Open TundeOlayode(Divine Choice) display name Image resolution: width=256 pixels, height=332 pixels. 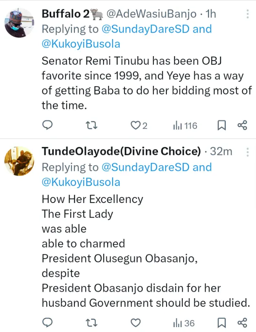click(121, 152)
